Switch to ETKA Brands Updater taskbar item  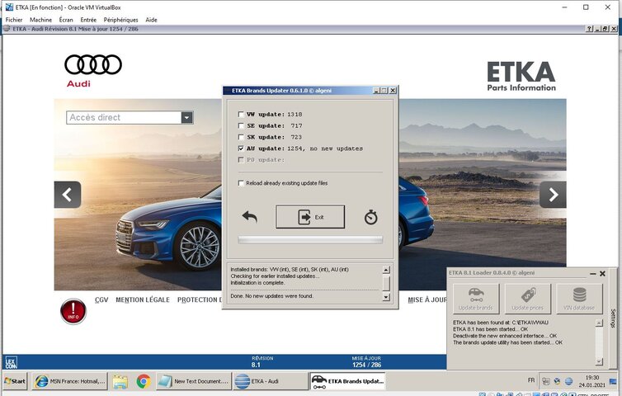(347, 381)
